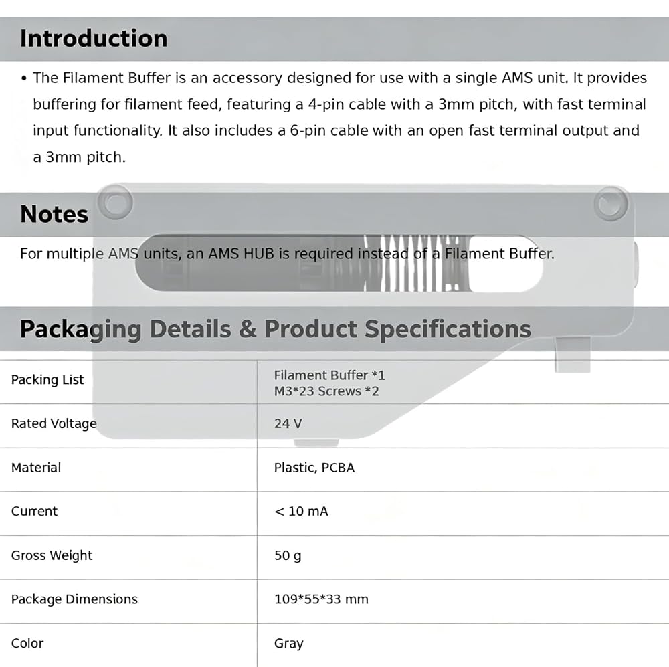Screen dimensions: 669x667
Task: Click the Packing List row label
Action: (x=47, y=380)
